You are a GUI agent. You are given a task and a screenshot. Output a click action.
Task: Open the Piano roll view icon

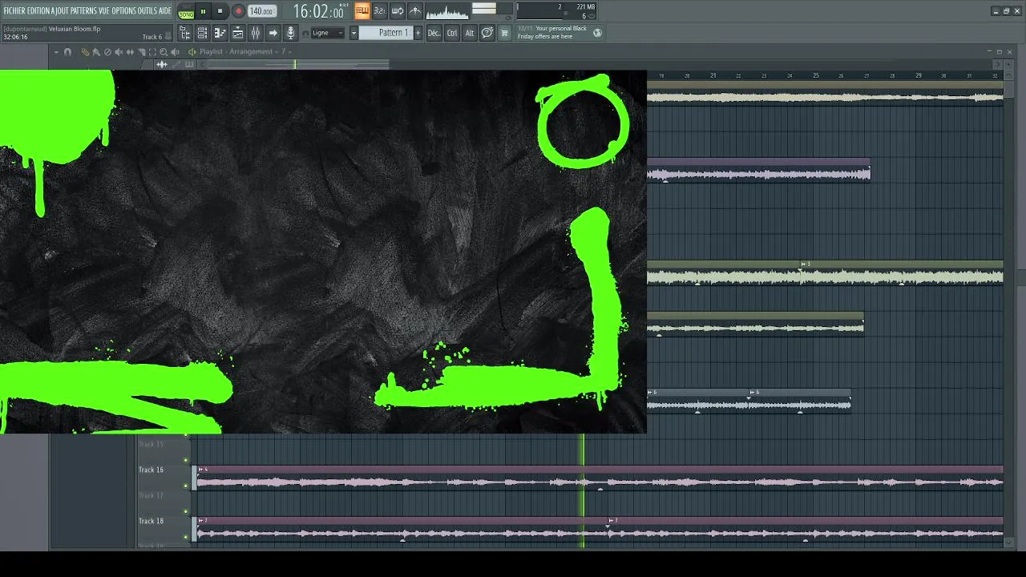(x=220, y=33)
